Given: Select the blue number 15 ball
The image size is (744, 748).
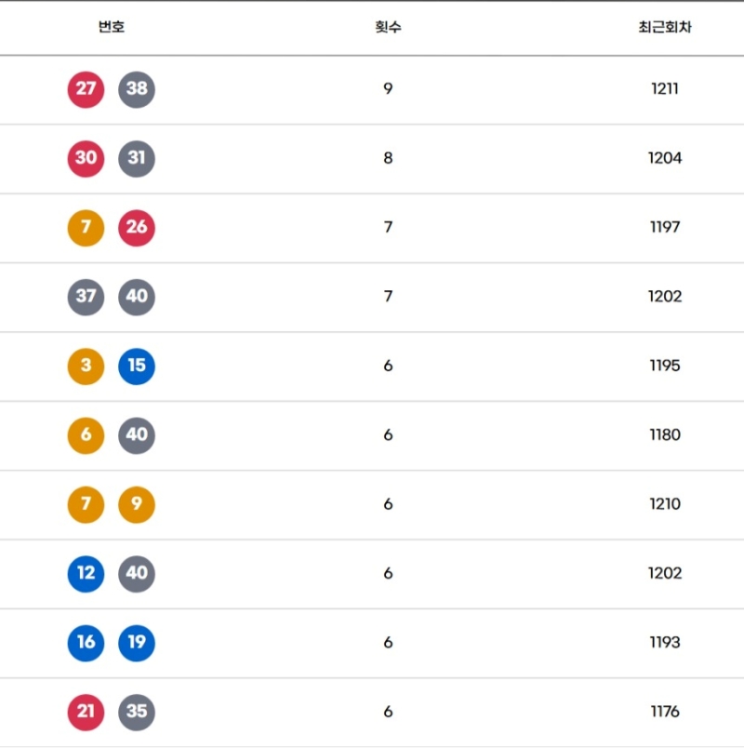Looking at the screenshot, I should pos(137,366).
